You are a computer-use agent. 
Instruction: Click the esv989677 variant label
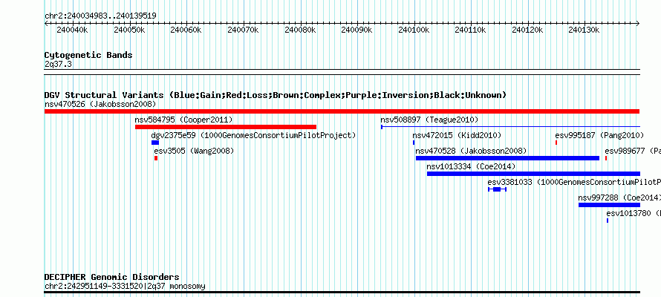click(633, 151)
